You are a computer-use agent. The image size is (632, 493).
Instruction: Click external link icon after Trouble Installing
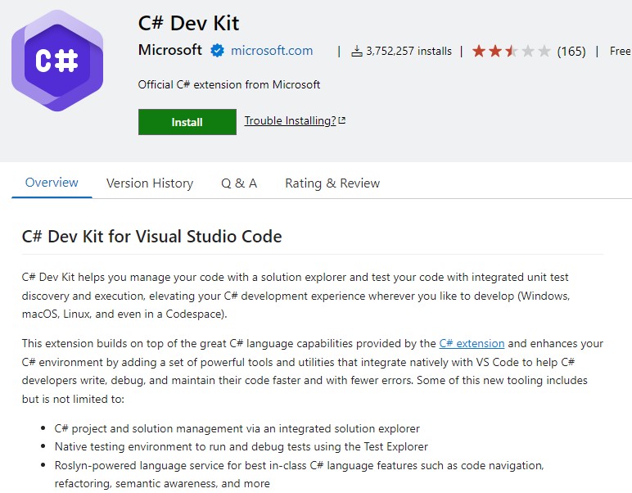tap(342, 121)
